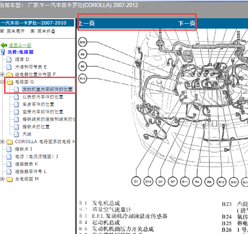The height and width of the screenshot is (234, 248).
Task: Open 连接器零件号 L
Action: pyautogui.click(x=31, y=171)
